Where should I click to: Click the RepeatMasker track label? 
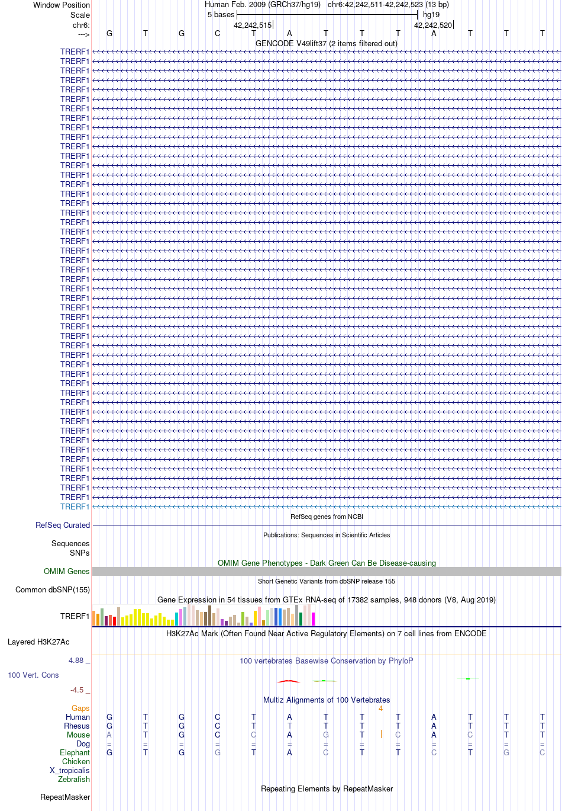coord(65,797)
